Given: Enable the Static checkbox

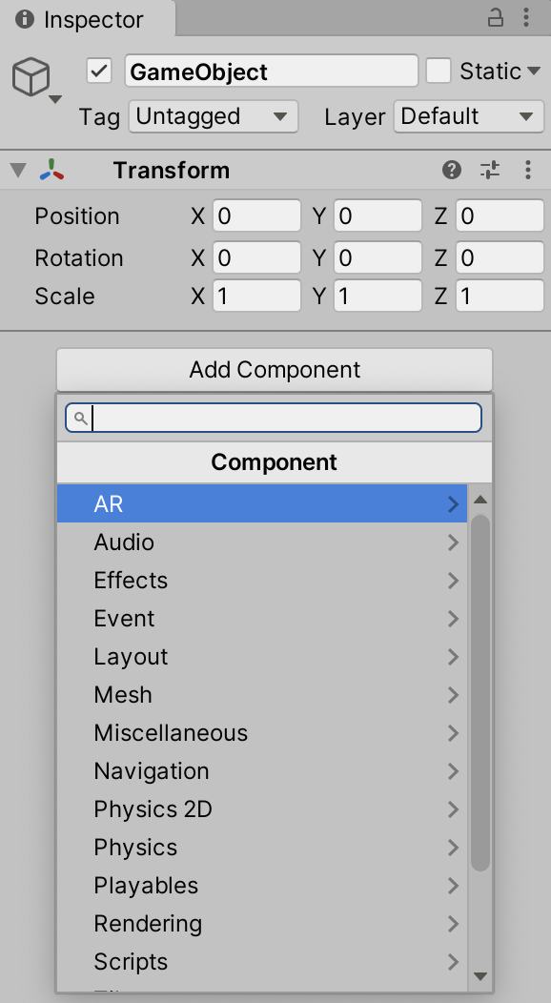Looking at the screenshot, I should [x=439, y=71].
